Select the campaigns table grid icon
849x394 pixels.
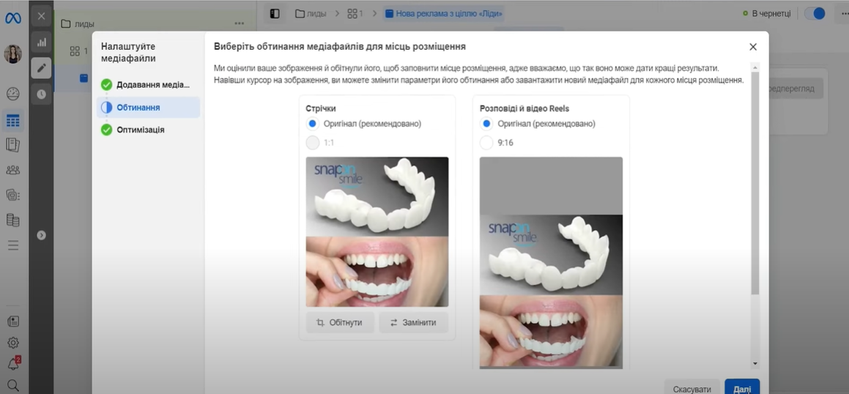click(x=13, y=121)
